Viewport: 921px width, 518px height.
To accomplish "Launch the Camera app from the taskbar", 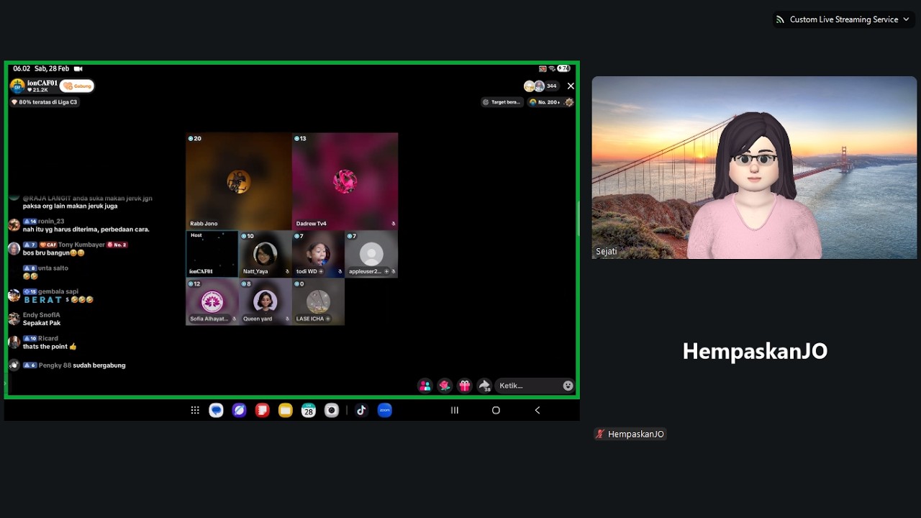I will [x=332, y=410].
